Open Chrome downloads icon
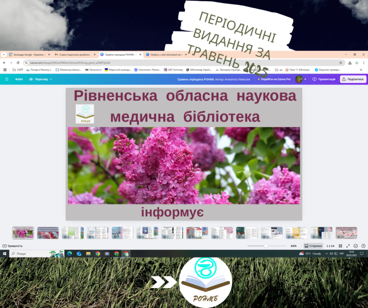This screenshot has width=368, height=308. pos(350,62)
